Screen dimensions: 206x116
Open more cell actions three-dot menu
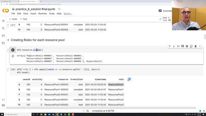tap(200, 46)
